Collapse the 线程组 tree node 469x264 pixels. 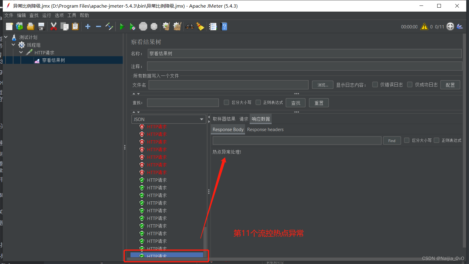click(x=13, y=45)
